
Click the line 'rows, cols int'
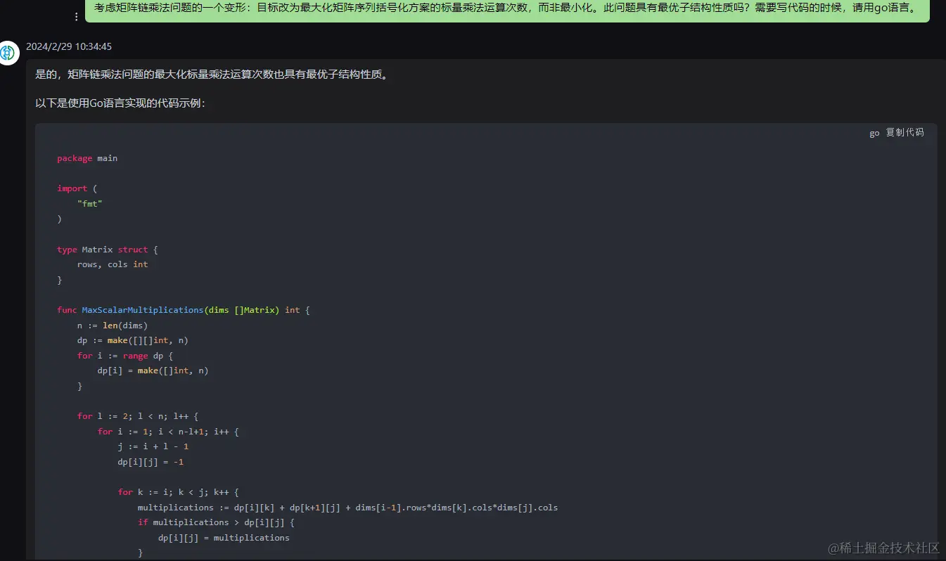(x=113, y=264)
